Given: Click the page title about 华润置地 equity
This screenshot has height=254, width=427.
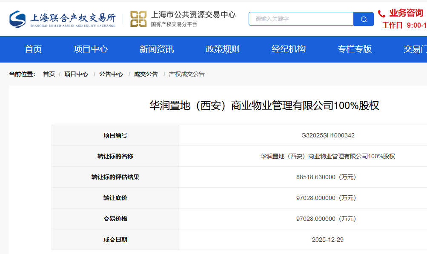Looking at the screenshot, I should [264, 106].
